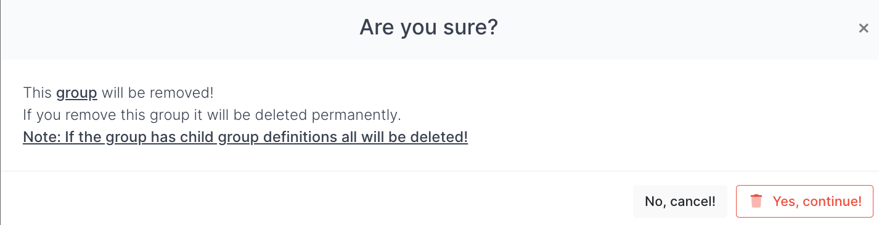Click the underlined word 'group'
The height and width of the screenshot is (225, 879).
[x=76, y=94]
